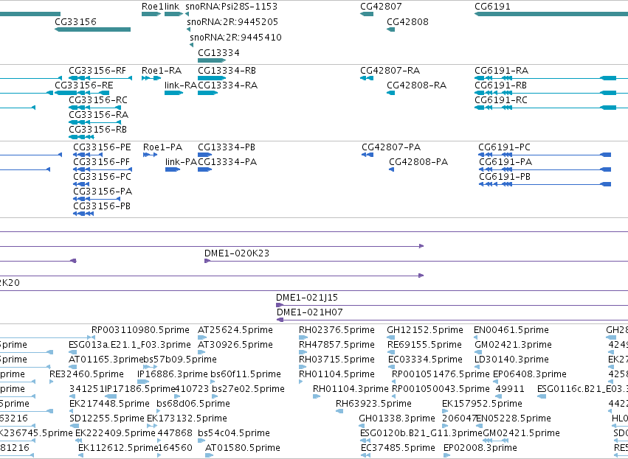The width and height of the screenshot is (628, 459).
Task: Open EST RH03715.5prime
Action: click(337, 360)
